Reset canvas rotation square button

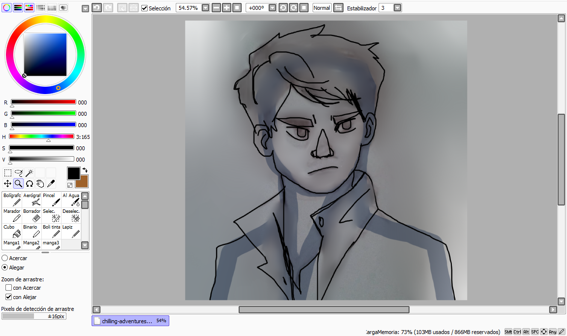tap(304, 7)
